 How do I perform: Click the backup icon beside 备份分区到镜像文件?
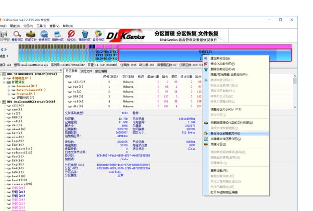[206, 133]
